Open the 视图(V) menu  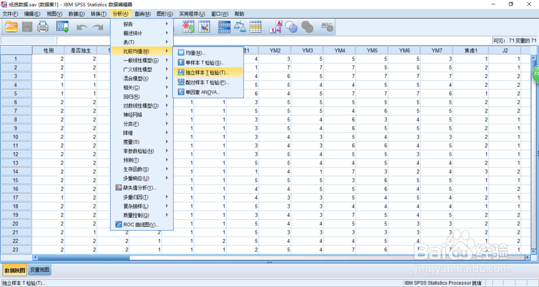click(x=54, y=14)
